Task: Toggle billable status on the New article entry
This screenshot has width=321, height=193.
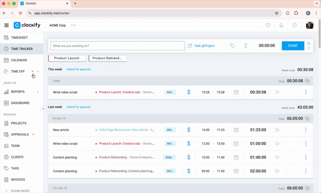Action: click(189, 130)
